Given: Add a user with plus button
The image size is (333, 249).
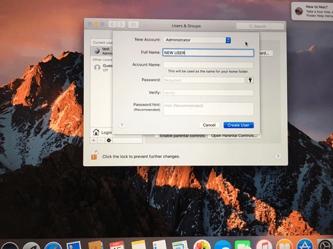Looking at the screenshot, I should [94, 140].
